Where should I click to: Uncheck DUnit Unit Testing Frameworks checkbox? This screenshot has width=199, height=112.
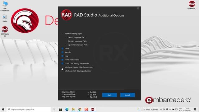(x=62, y=63)
